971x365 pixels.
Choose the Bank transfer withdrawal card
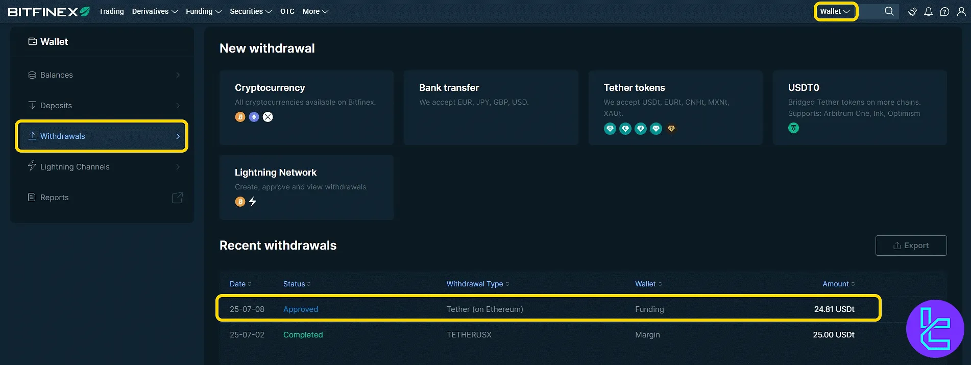tap(491, 108)
